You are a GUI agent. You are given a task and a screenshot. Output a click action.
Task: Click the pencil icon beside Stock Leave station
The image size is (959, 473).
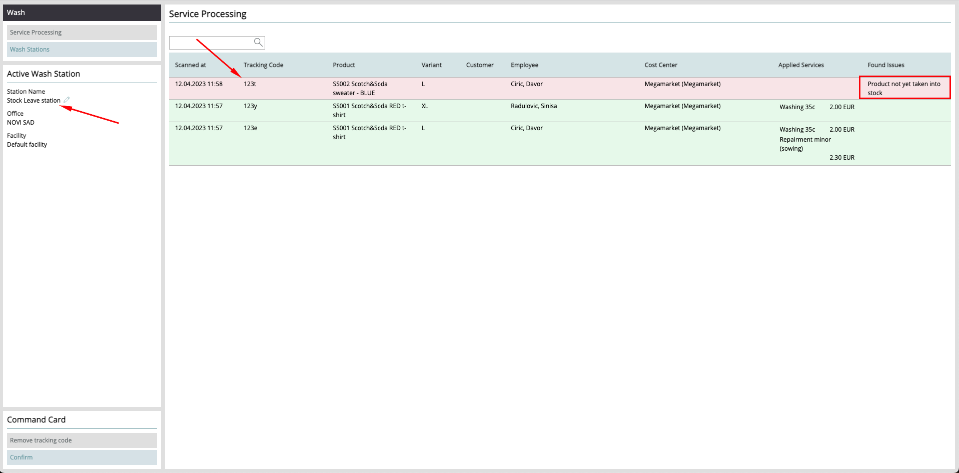click(67, 100)
